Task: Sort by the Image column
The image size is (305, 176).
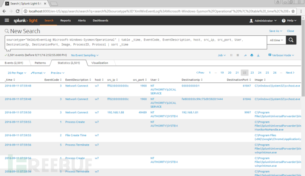Action: pyautogui.click(x=260, y=80)
